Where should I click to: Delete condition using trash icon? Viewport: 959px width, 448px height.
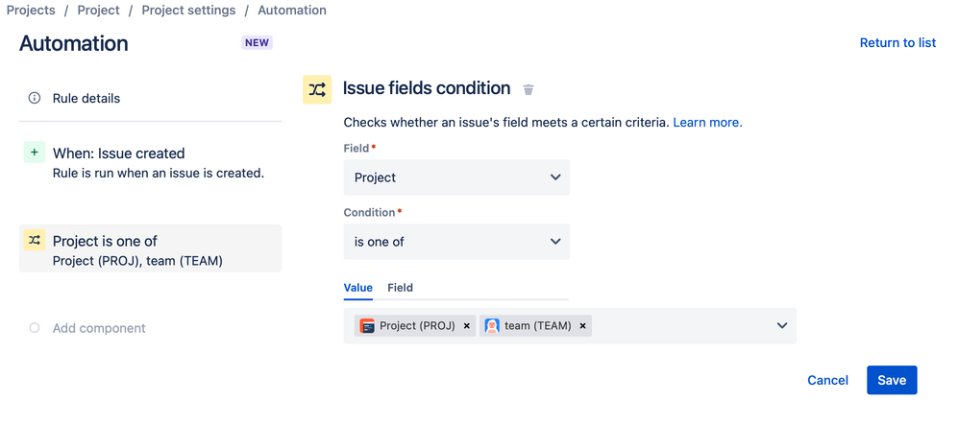(x=529, y=89)
